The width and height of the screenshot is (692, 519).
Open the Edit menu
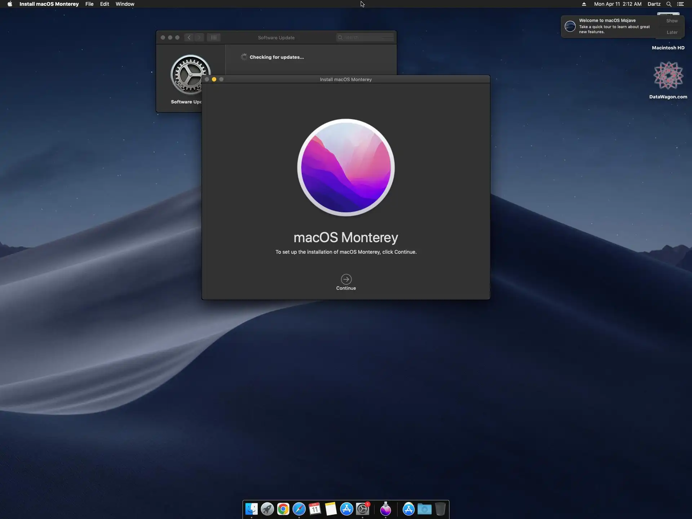[x=105, y=4]
